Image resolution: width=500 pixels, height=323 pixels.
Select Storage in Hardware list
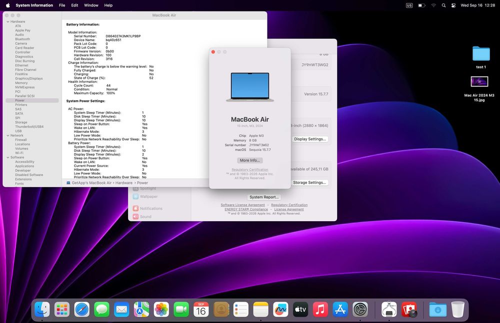tap(21, 122)
